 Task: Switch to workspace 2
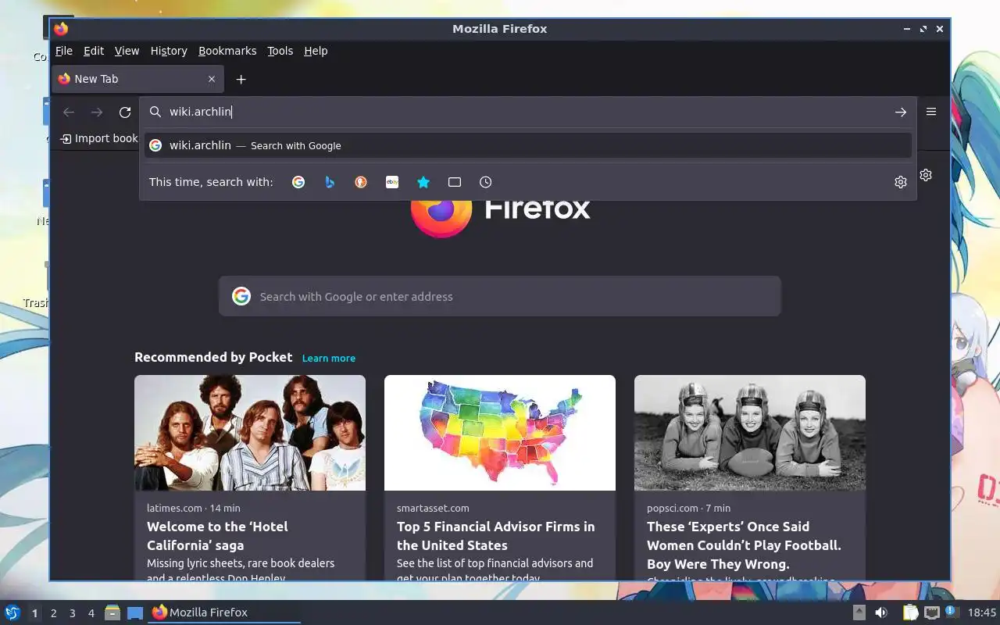click(x=54, y=613)
